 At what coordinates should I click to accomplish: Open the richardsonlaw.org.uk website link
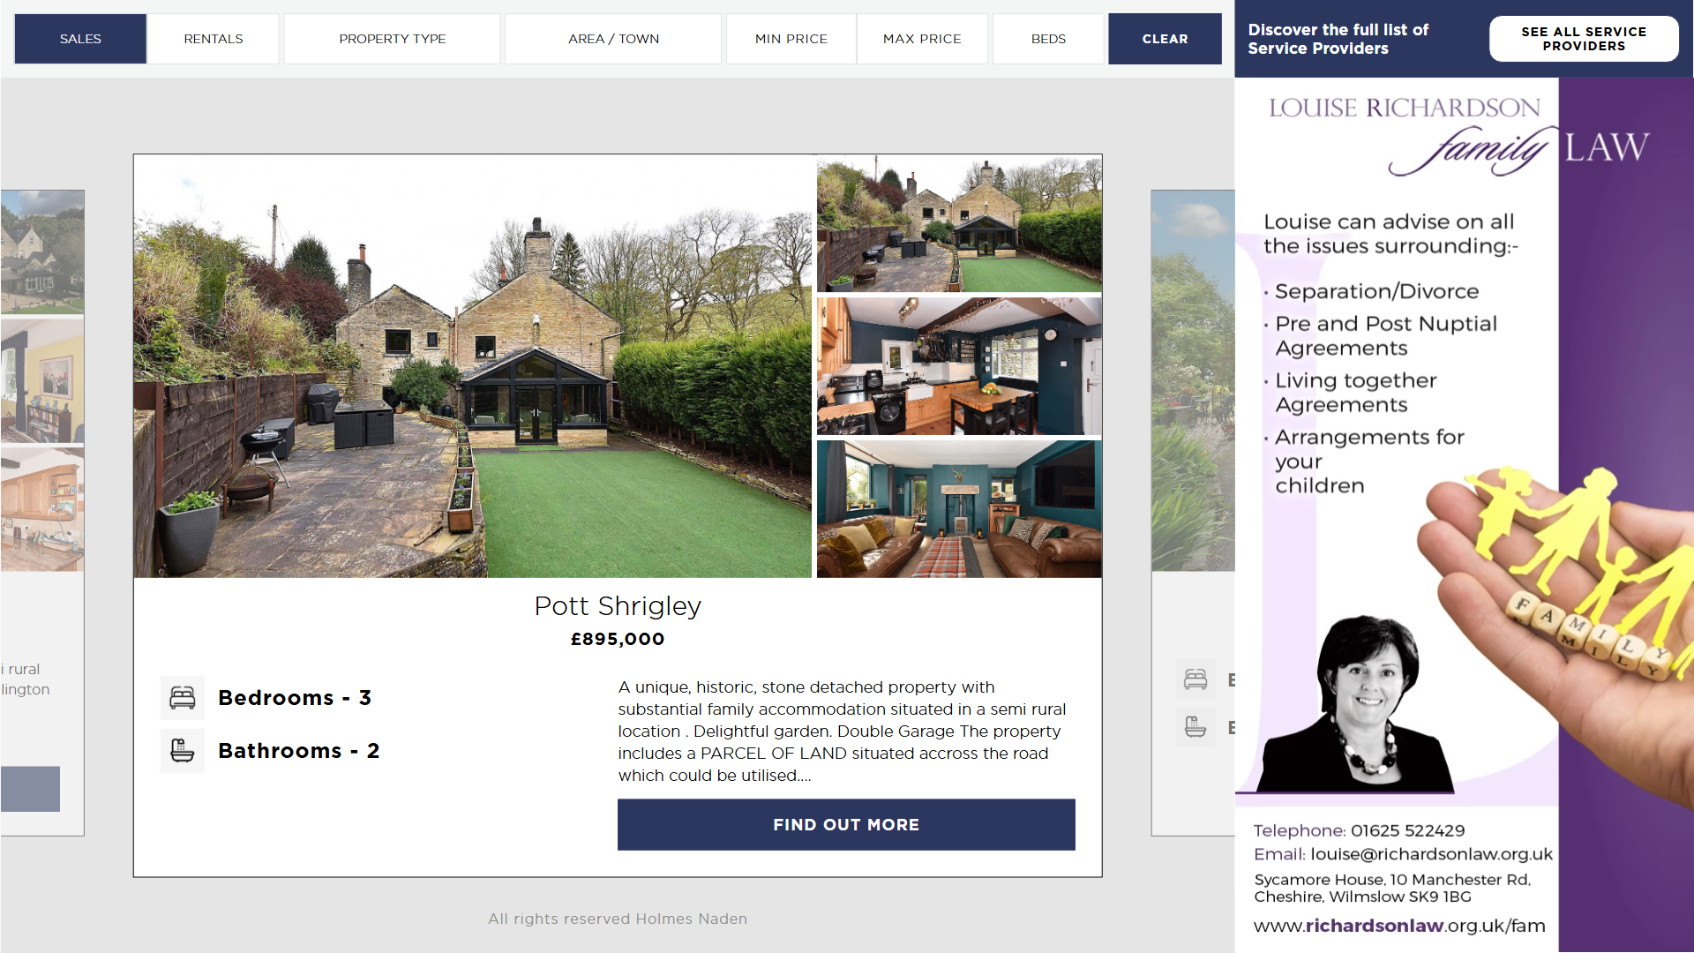pyautogui.click(x=1399, y=926)
